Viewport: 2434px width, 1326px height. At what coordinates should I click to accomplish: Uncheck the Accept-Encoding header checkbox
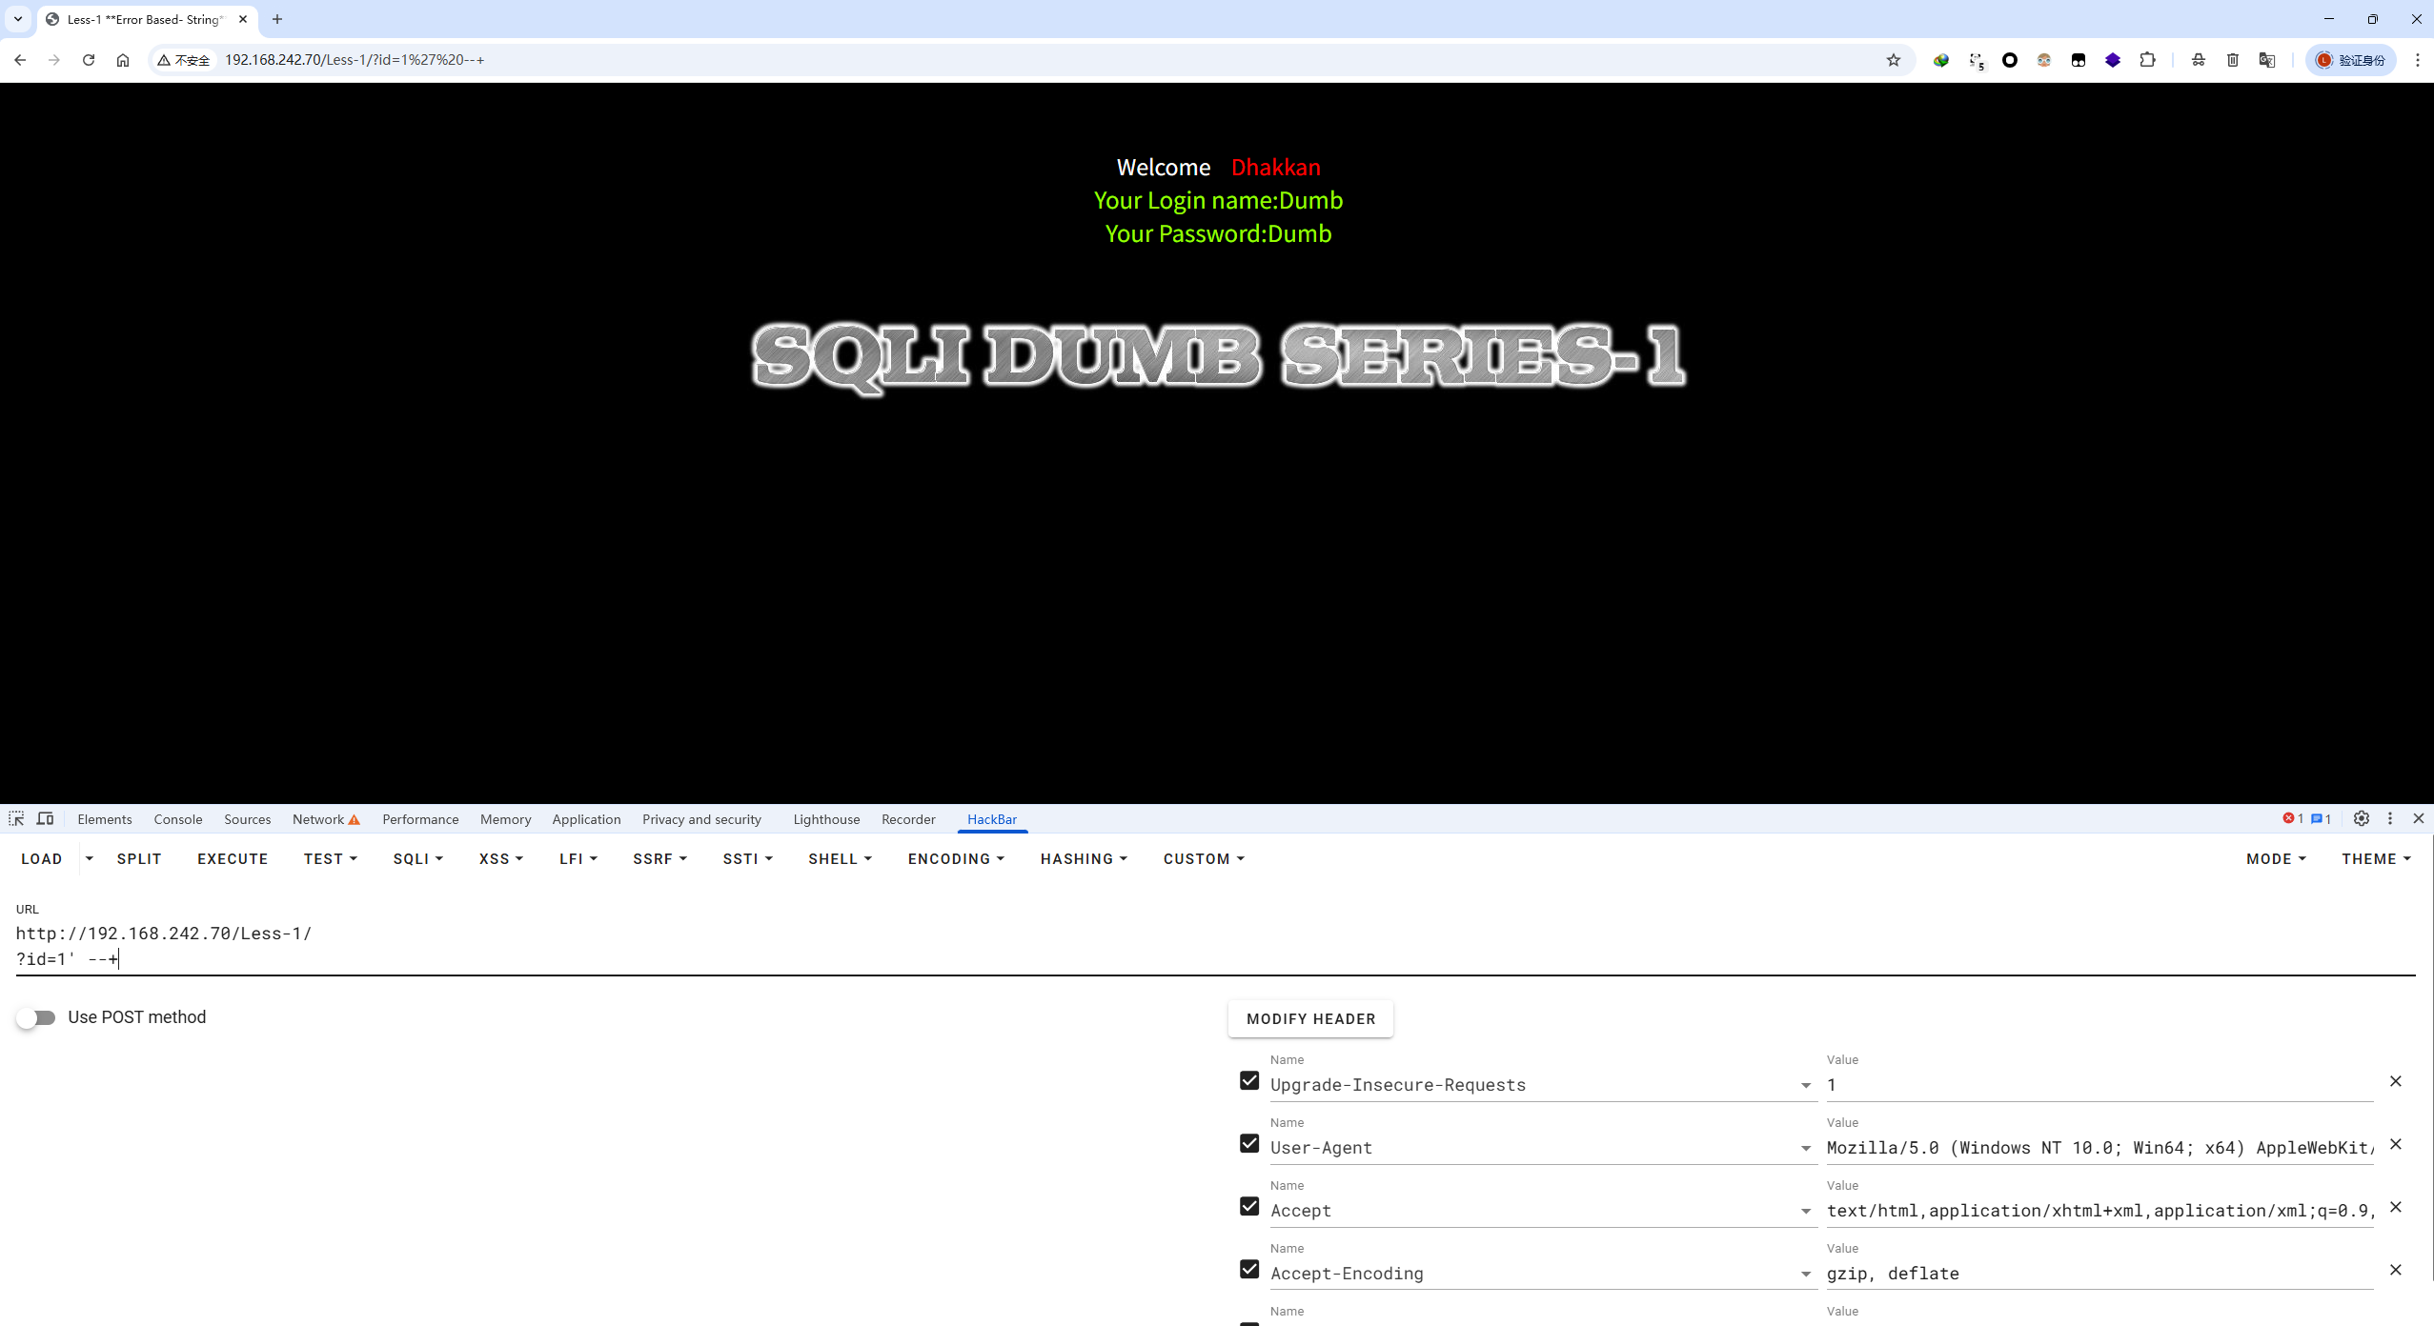coord(1249,1269)
